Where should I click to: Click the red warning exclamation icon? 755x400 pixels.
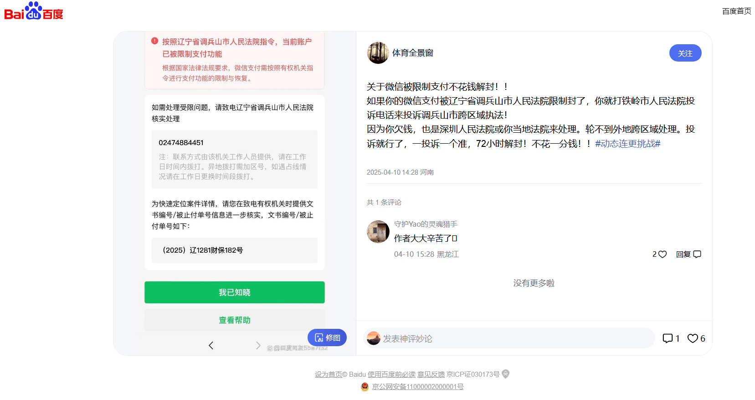(154, 41)
